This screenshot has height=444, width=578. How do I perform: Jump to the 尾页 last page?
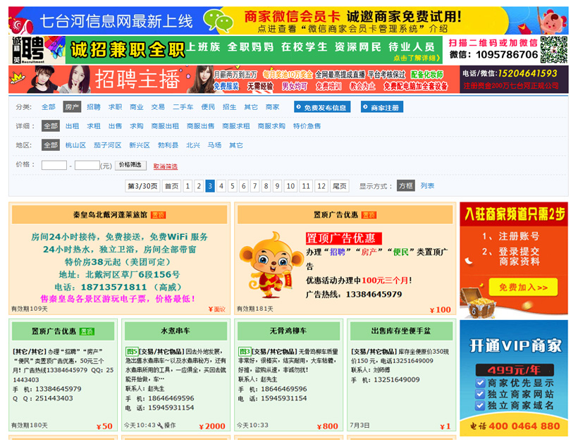click(340, 186)
